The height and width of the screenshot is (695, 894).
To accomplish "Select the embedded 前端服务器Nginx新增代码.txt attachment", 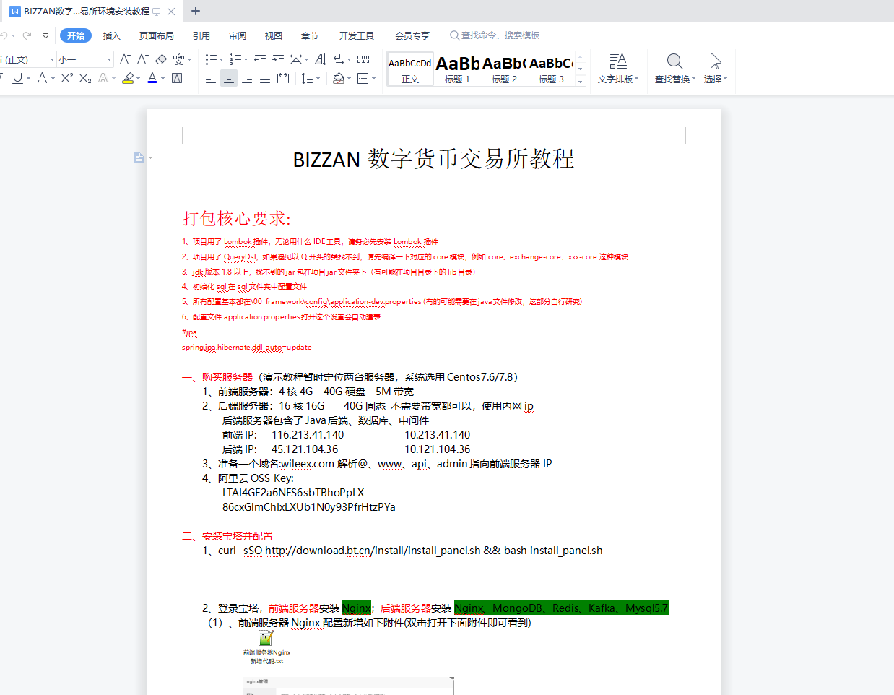I will (x=266, y=647).
